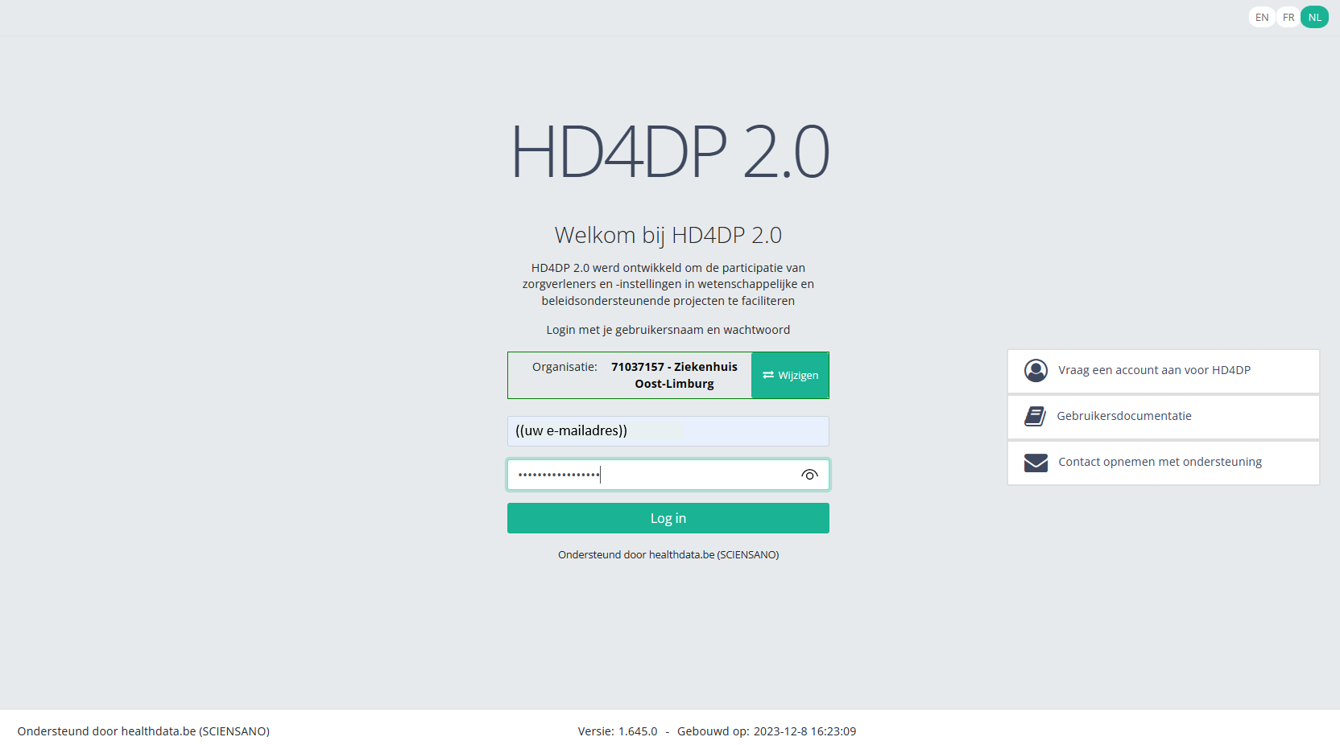The height and width of the screenshot is (745, 1340).
Task: Select the NL language option
Action: [1314, 17]
